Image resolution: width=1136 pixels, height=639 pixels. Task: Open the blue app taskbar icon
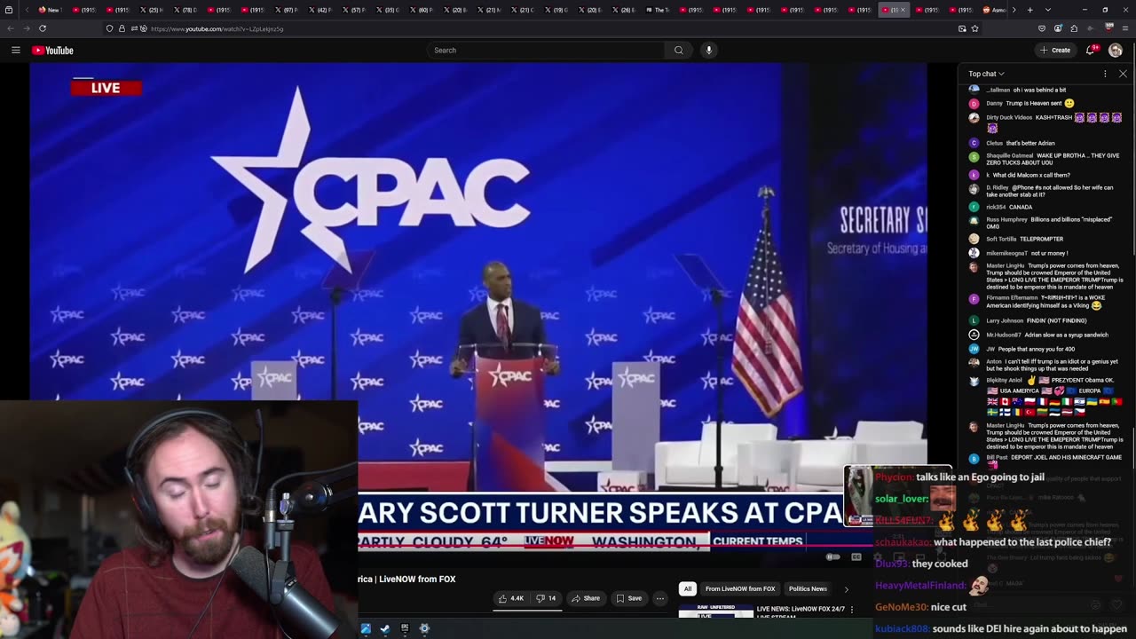[x=366, y=628]
